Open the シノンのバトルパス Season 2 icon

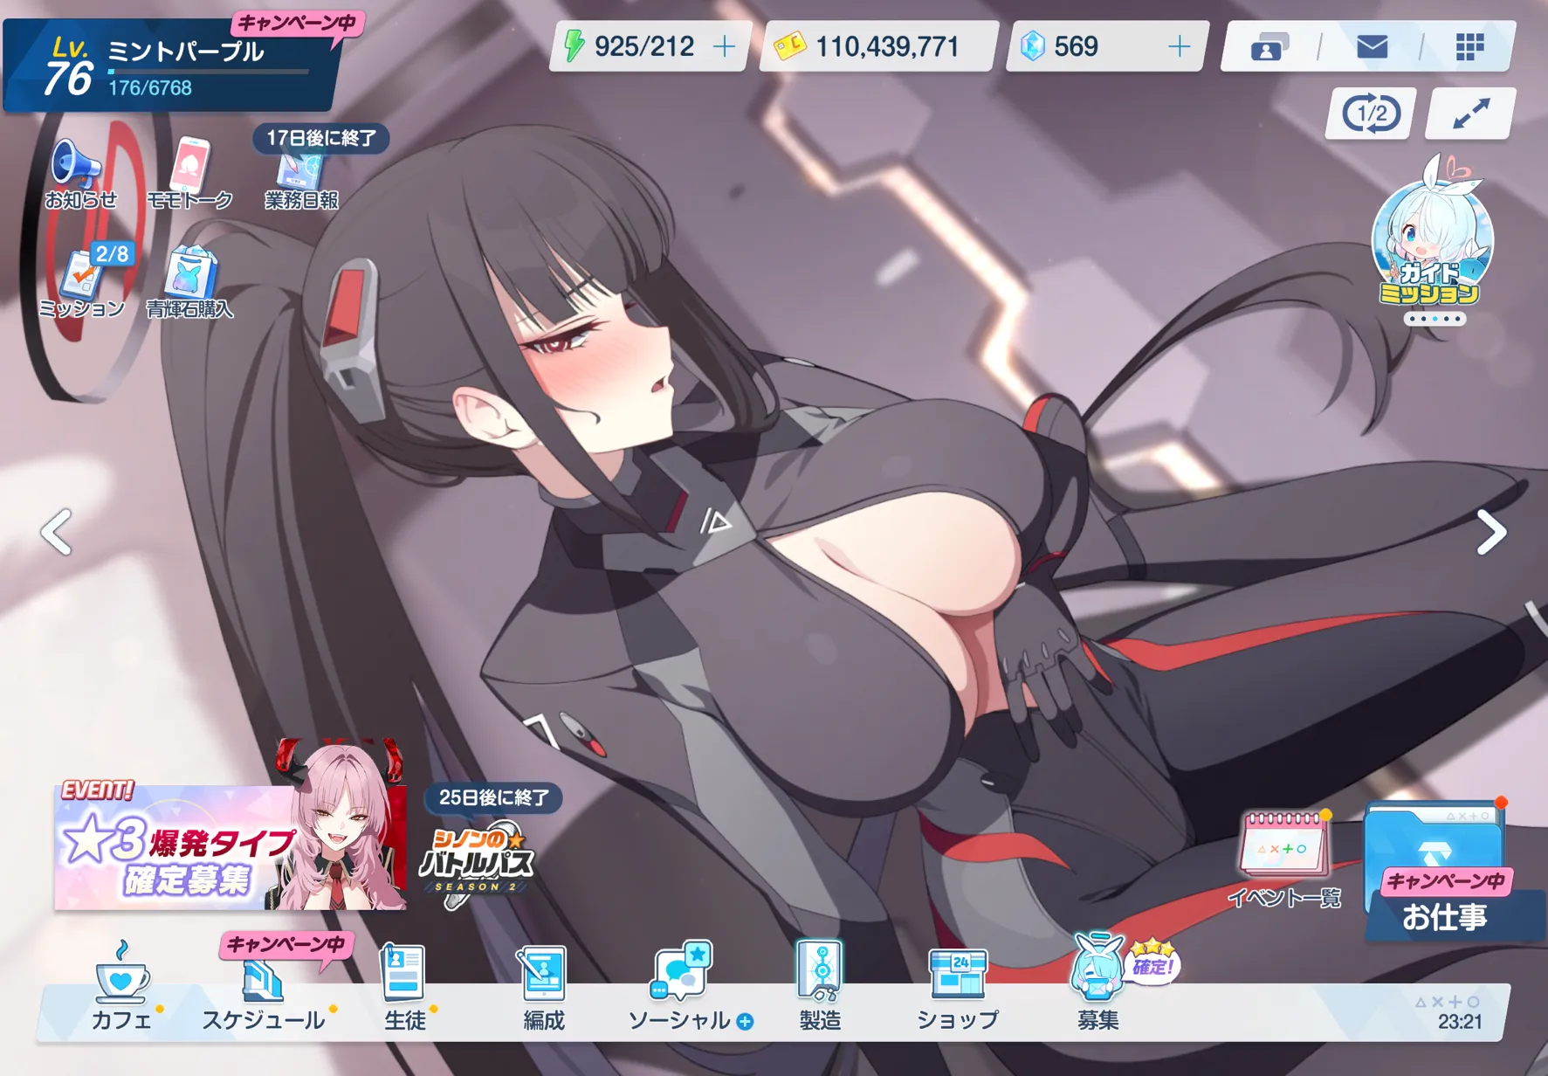[x=476, y=865]
